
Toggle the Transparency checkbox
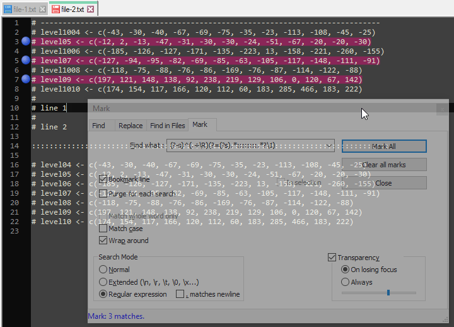(x=332, y=257)
